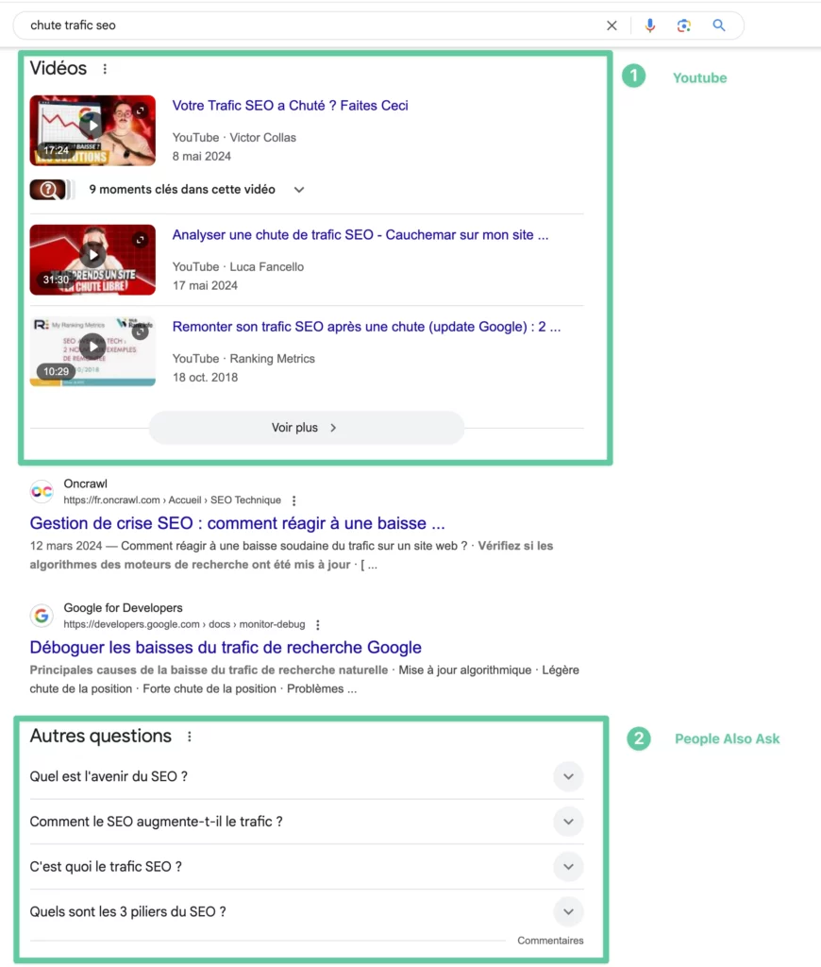Click the blue magnifier search icon
This screenshot has width=821, height=967.
click(719, 25)
